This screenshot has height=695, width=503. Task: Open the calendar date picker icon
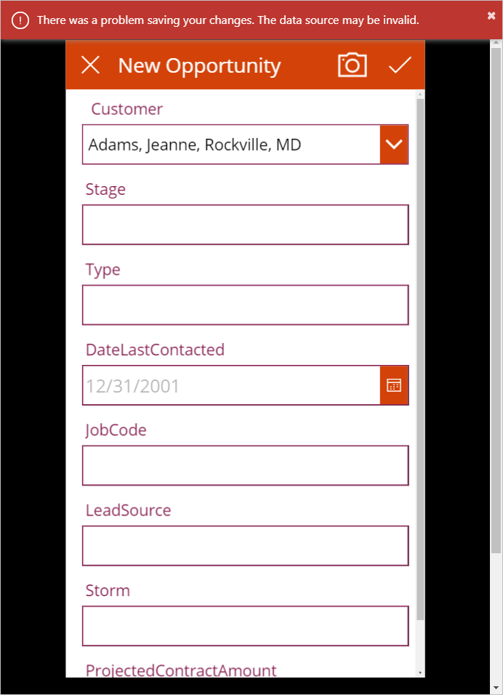(394, 385)
